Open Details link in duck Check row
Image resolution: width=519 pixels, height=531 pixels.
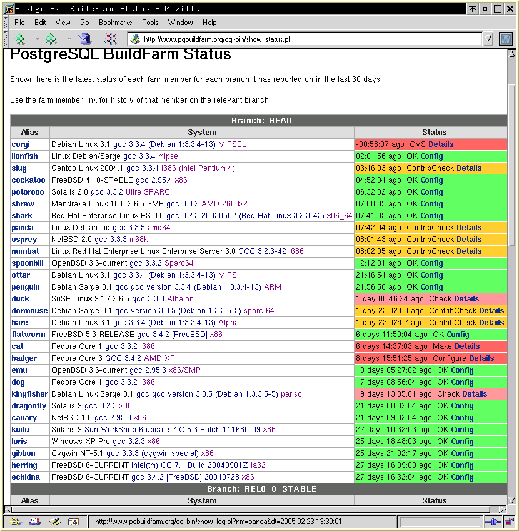466,299
